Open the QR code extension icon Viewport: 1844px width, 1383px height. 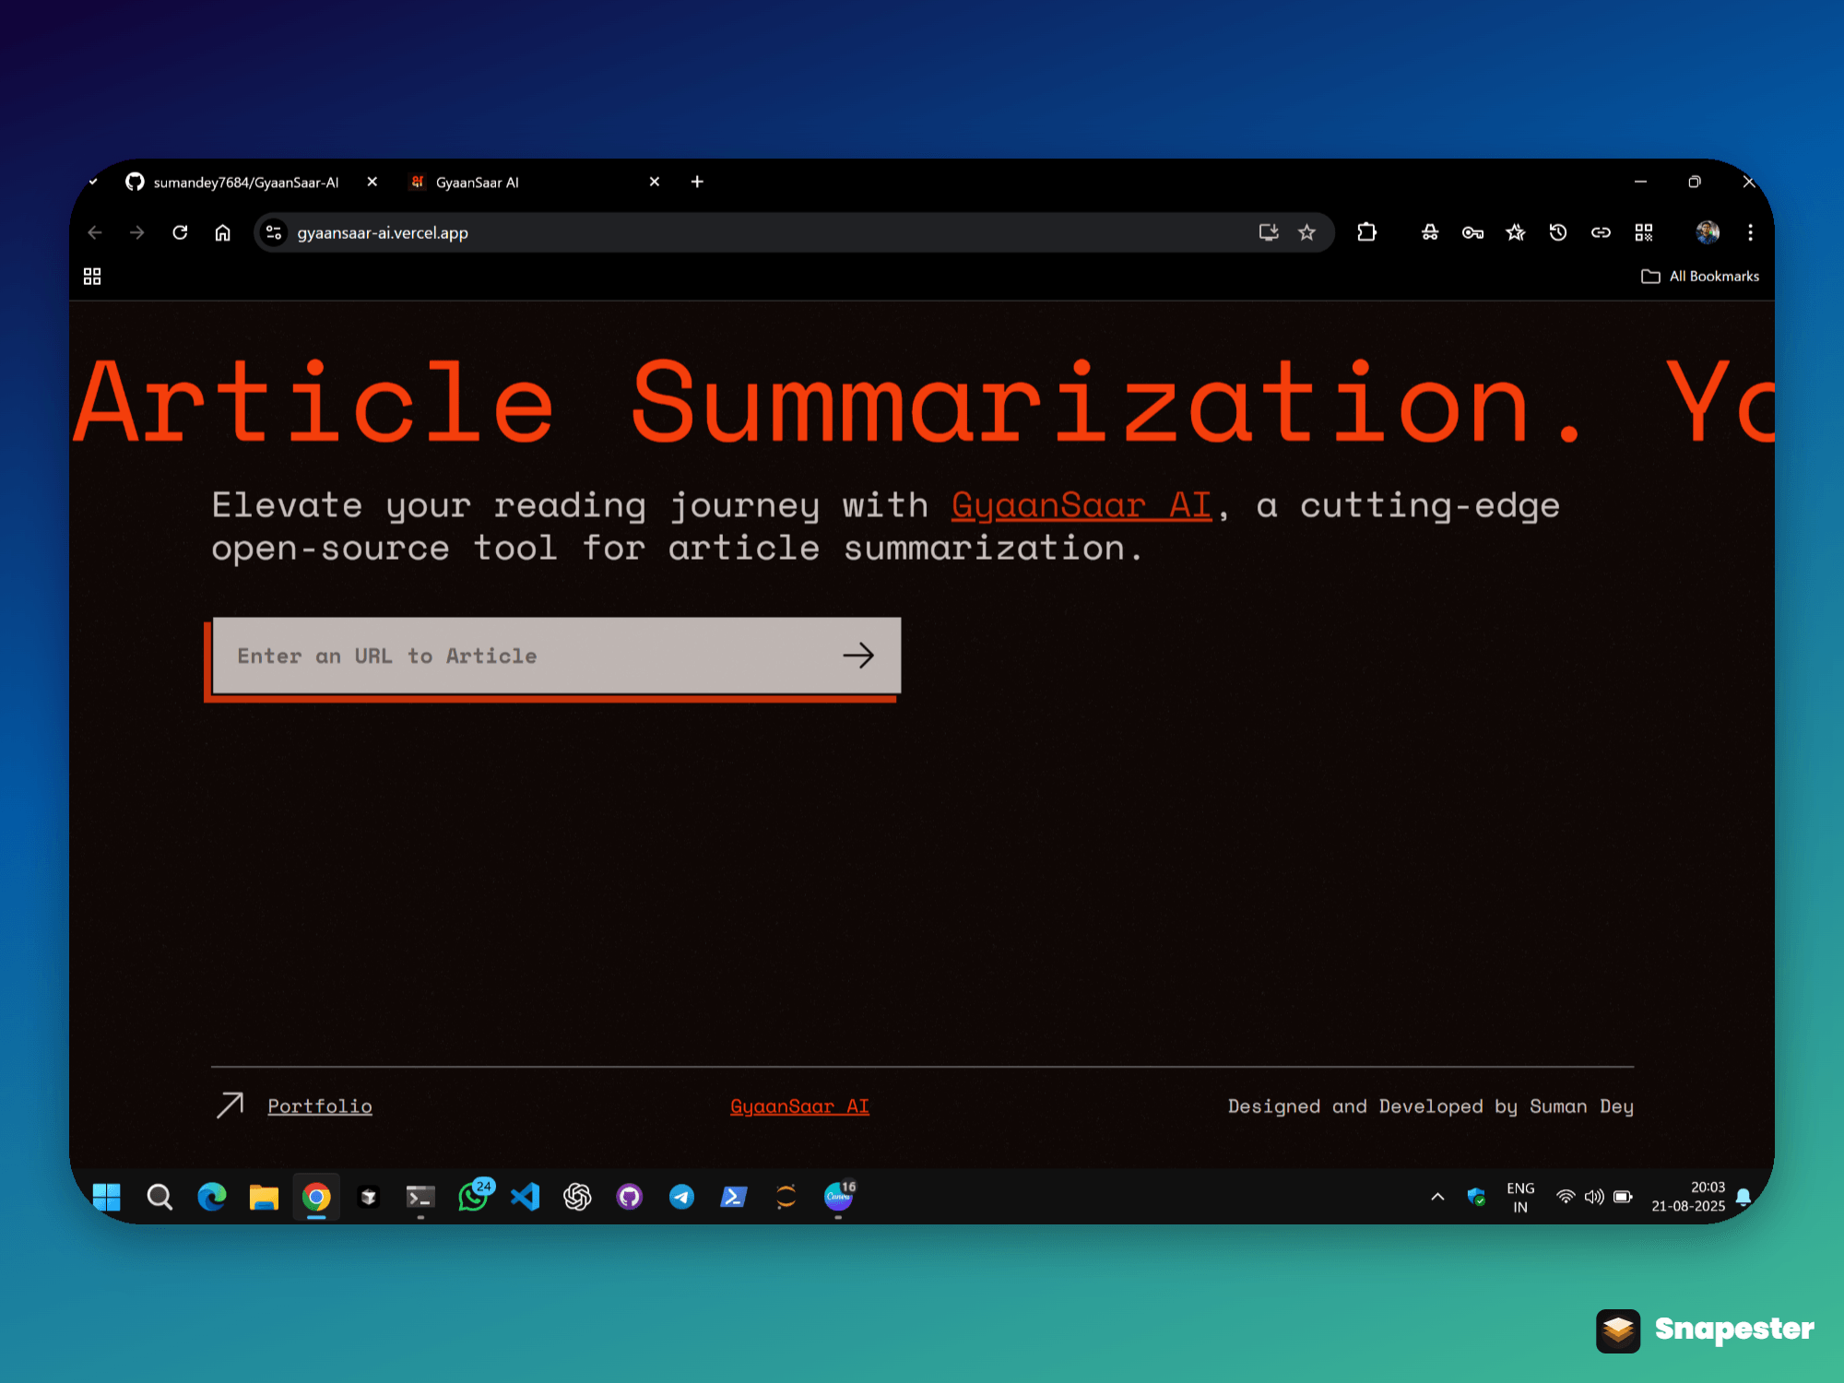(1644, 233)
